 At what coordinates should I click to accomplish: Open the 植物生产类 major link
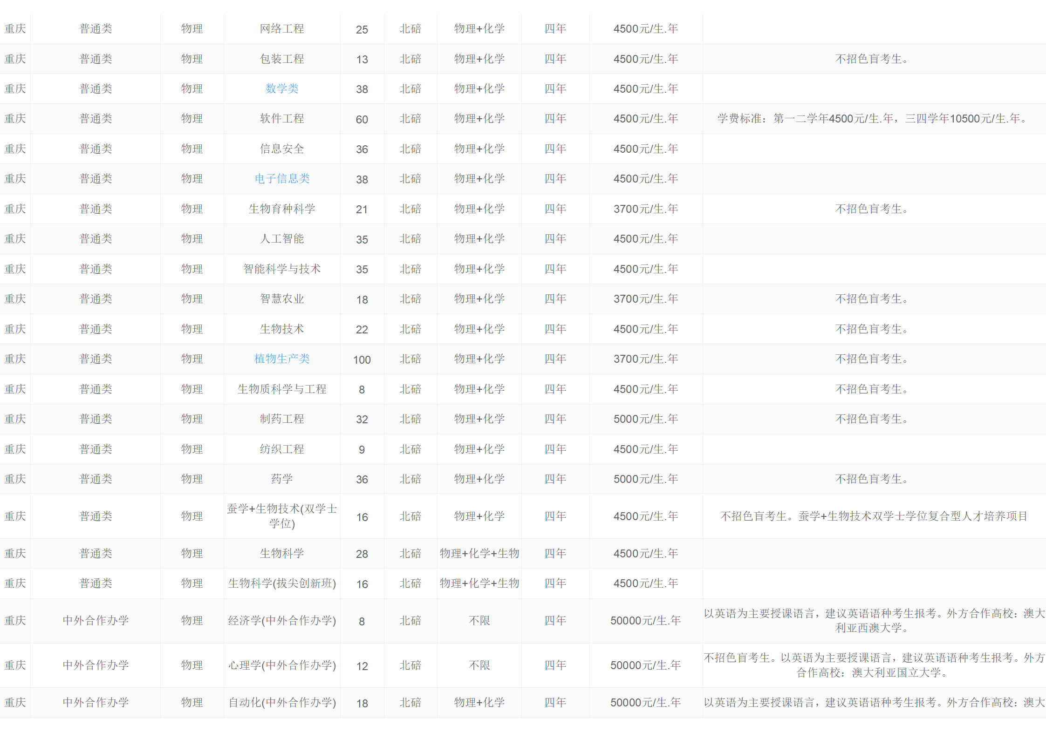tap(282, 359)
